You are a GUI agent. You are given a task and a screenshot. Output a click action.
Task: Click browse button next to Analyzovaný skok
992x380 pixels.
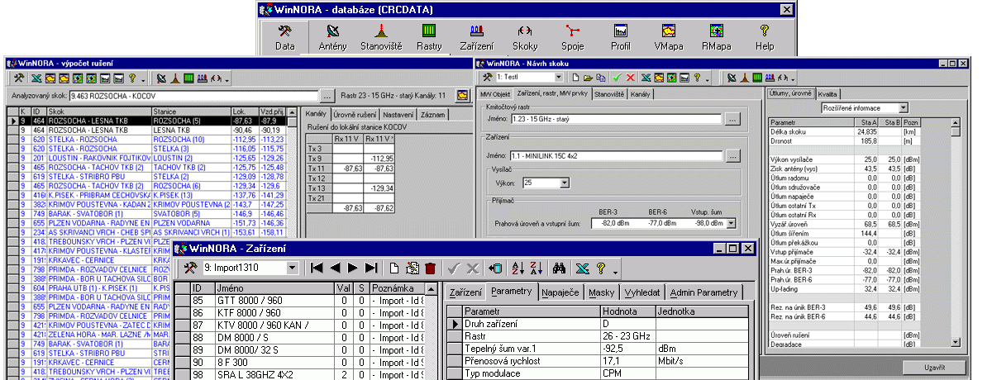(x=327, y=96)
